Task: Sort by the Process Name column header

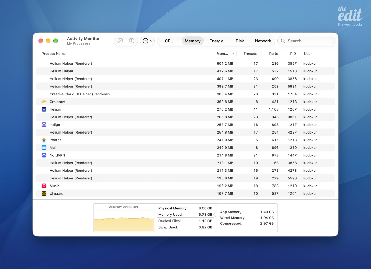Action: 54,54
